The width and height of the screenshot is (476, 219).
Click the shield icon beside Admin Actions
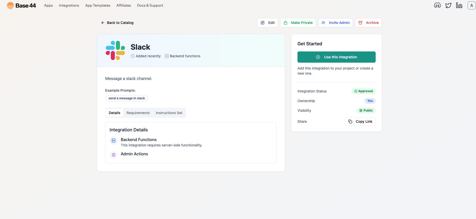click(114, 155)
